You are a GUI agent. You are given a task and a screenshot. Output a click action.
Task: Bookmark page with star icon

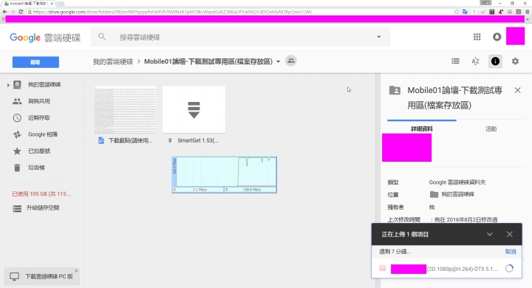[457, 12]
